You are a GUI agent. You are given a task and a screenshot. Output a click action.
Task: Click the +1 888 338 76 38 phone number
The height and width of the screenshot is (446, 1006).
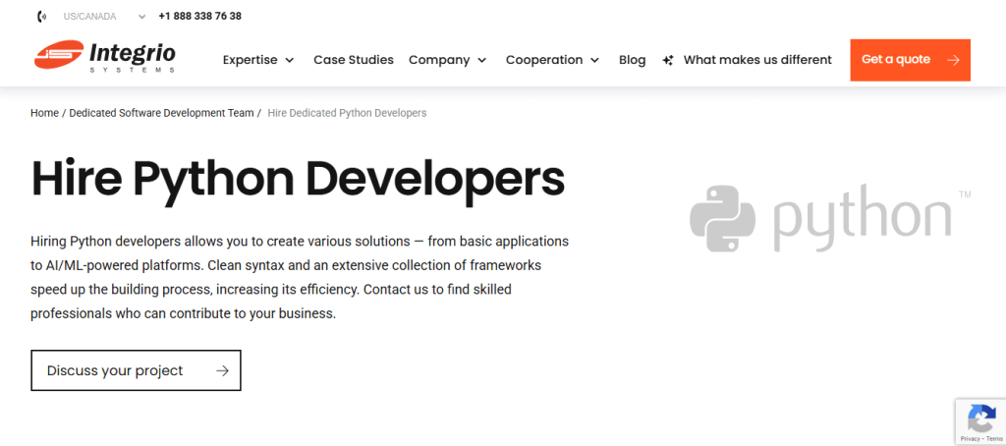pos(199,17)
